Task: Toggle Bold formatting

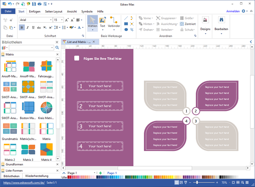Action: tap(22, 27)
